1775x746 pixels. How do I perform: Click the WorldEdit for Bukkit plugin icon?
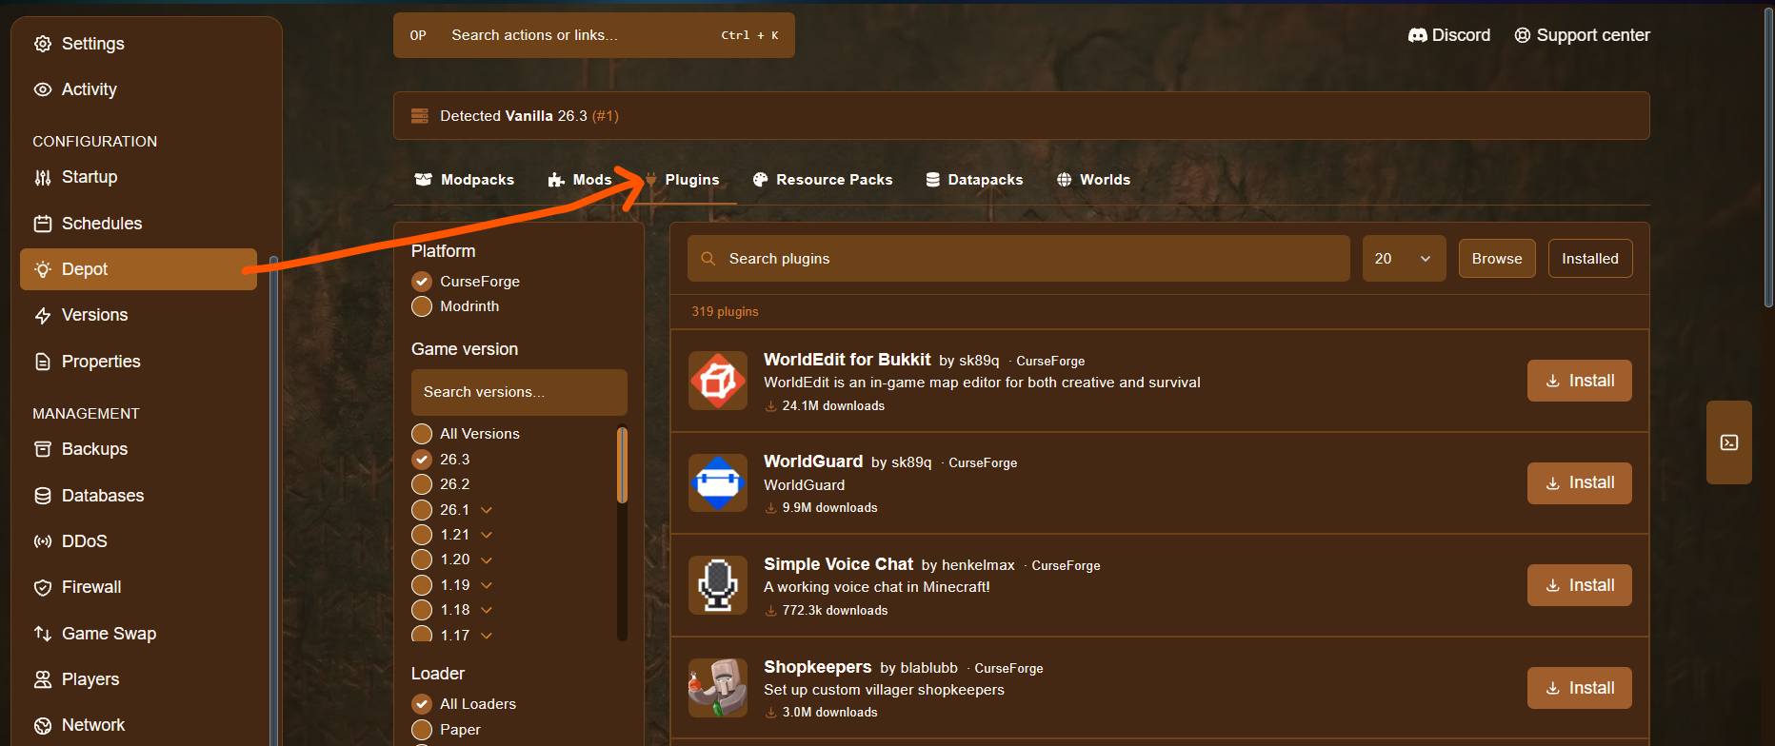click(718, 381)
